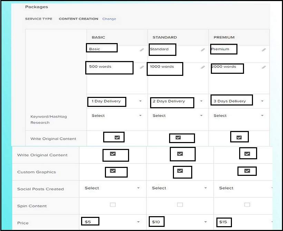Open the 1 Day Delivery dropdown
The image size is (283, 231).
(x=140, y=101)
